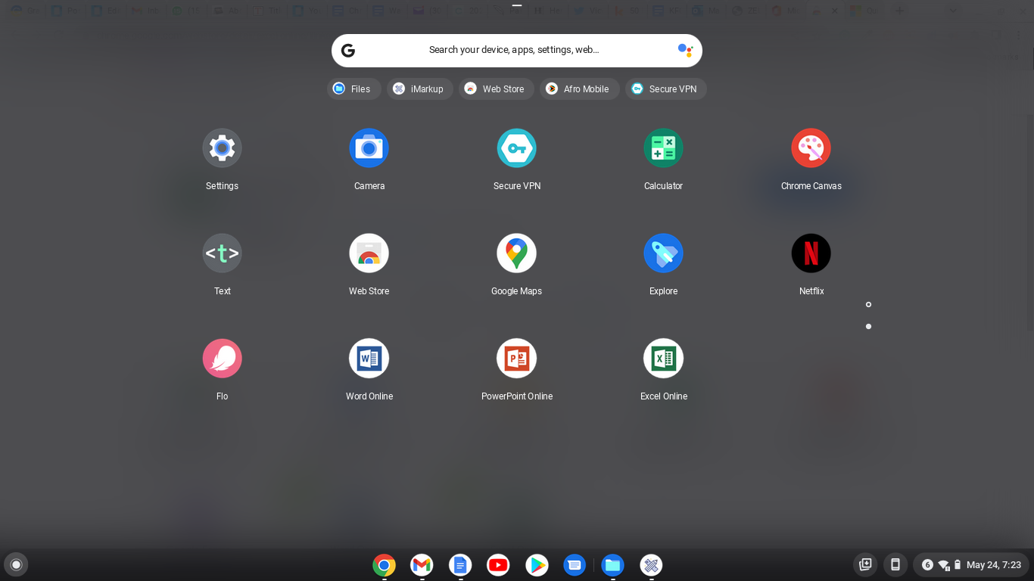
Task: Launch Word Online
Action: (x=369, y=359)
